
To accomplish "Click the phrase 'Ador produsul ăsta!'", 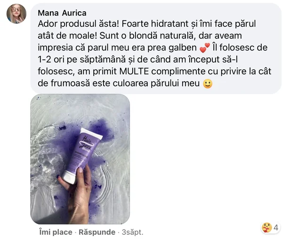I will click(x=78, y=24).
